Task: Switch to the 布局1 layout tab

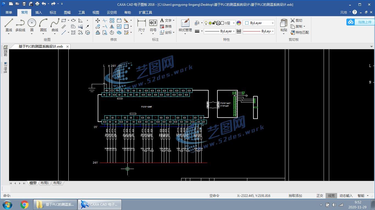Action: [44, 183]
